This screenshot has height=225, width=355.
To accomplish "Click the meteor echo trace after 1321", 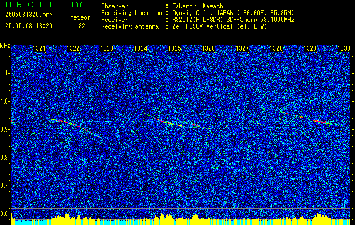I will pos(76,127).
